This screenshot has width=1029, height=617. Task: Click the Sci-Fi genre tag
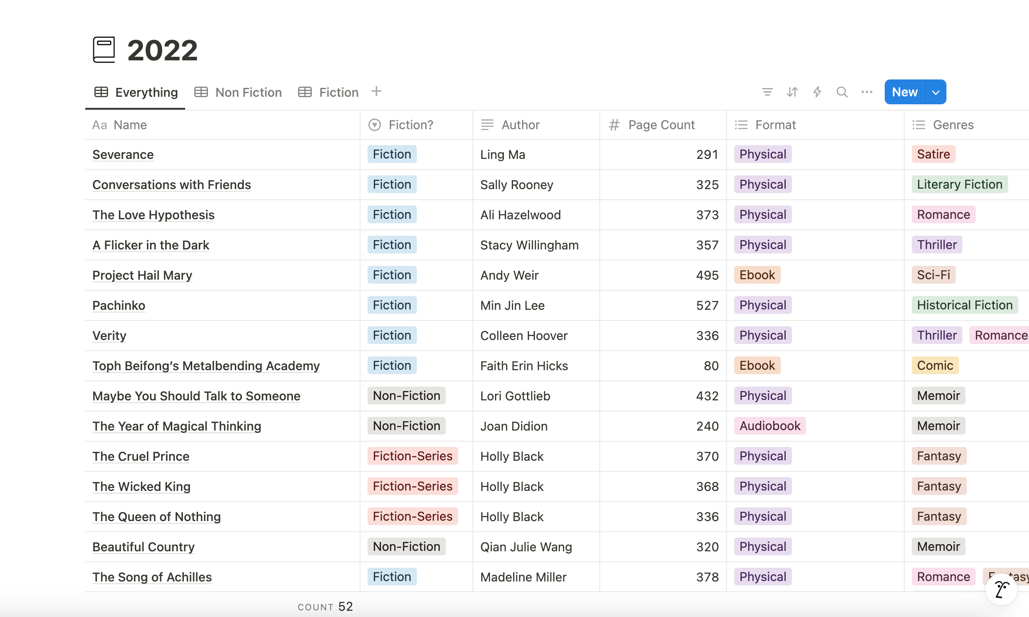pyautogui.click(x=934, y=275)
